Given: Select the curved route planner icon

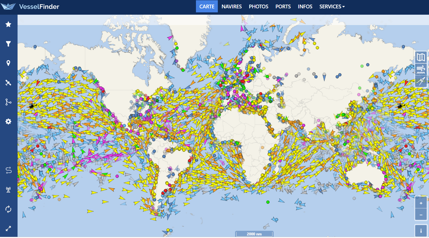Looking at the screenshot, I should click(8, 170).
